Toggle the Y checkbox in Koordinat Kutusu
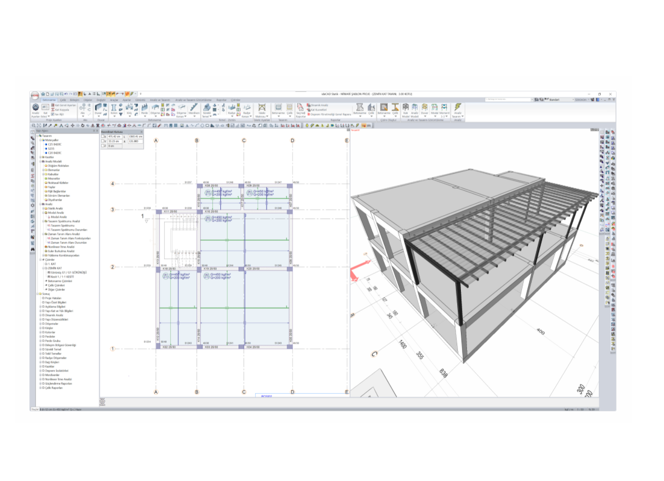The height and width of the screenshot is (481, 664). [x=103, y=141]
